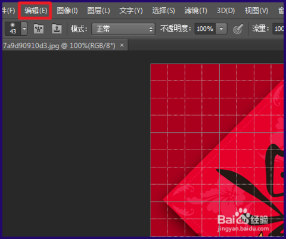Toggle the clone source panel icon
The height and width of the screenshot is (239, 286).
(x=57, y=29)
